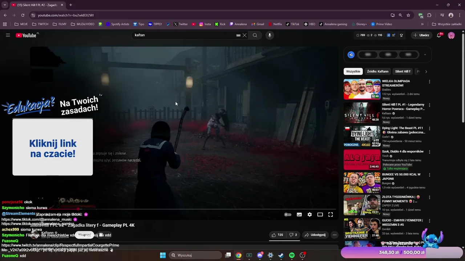Image resolution: width=465 pixels, height=261 pixels.
Task: Open Steam from the taskbar
Action: coord(281,255)
